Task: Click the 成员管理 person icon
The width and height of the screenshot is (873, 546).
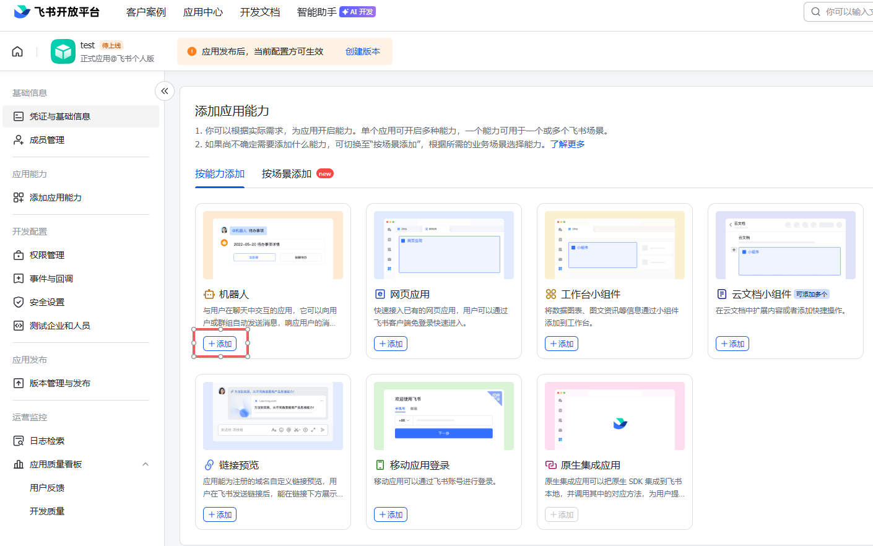Action: (19, 140)
